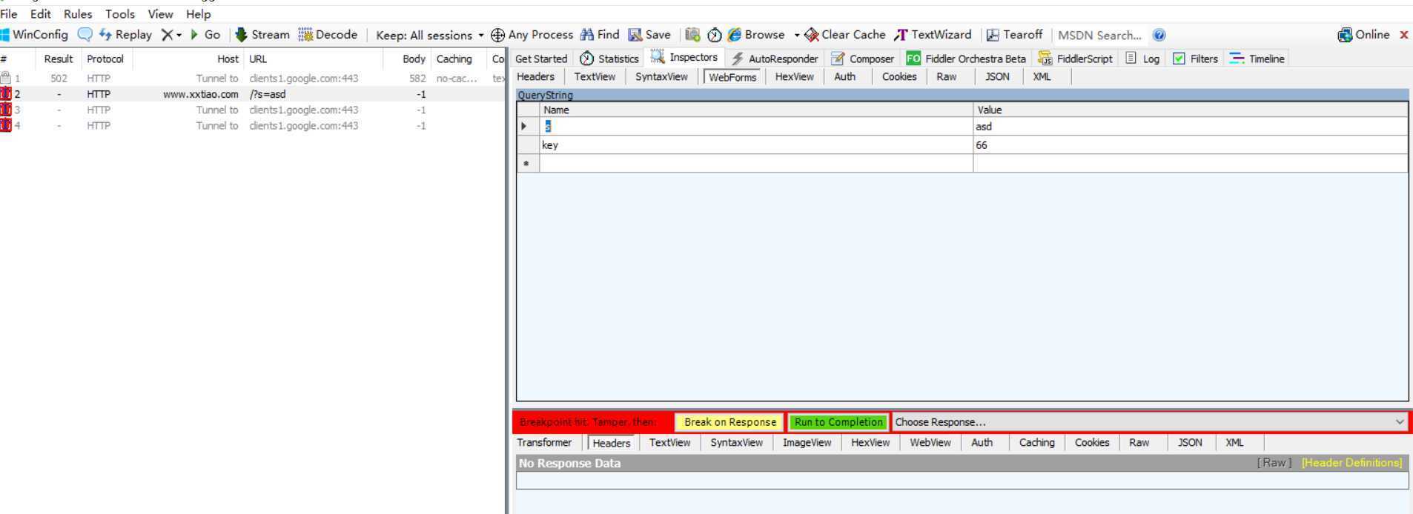Viewport: 1413px width, 514px height.
Task: Click Break on Response button
Action: (x=729, y=422)
